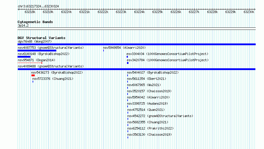Click the 63222k ruler tick label
The image size is (264, 149).
click(103, 12)
